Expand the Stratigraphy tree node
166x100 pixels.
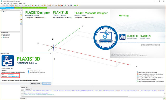tap(1, 36)
